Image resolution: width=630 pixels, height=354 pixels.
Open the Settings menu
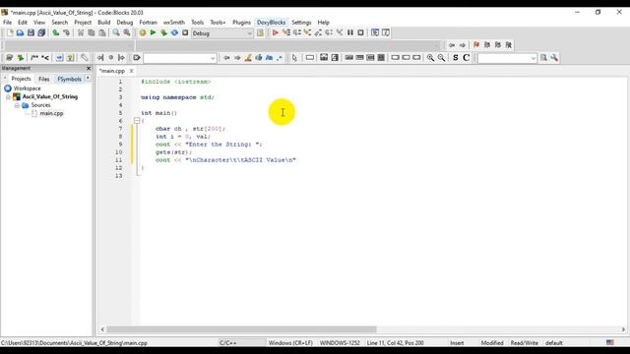click(301, 23)
